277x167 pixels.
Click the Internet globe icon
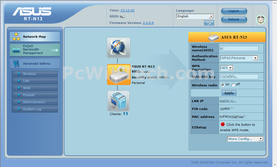pos(118,48)
